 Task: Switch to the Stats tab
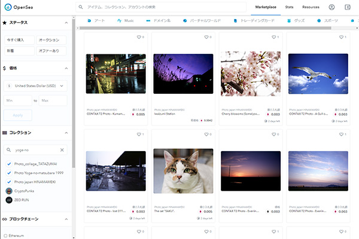click(x=289, y=7)
